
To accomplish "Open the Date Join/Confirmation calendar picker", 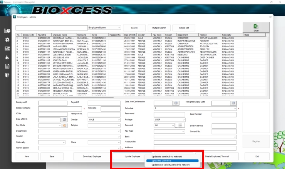I will click(x=176, y=103).
